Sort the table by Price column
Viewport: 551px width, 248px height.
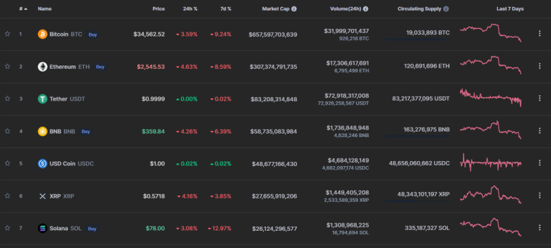pyautogui.click(x=158, y=9)
